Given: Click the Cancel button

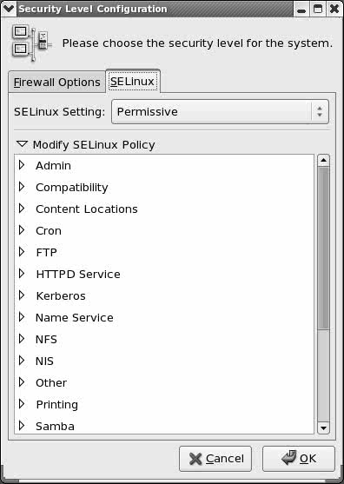Looking at the screenshot, I should (x=215, y=459).
